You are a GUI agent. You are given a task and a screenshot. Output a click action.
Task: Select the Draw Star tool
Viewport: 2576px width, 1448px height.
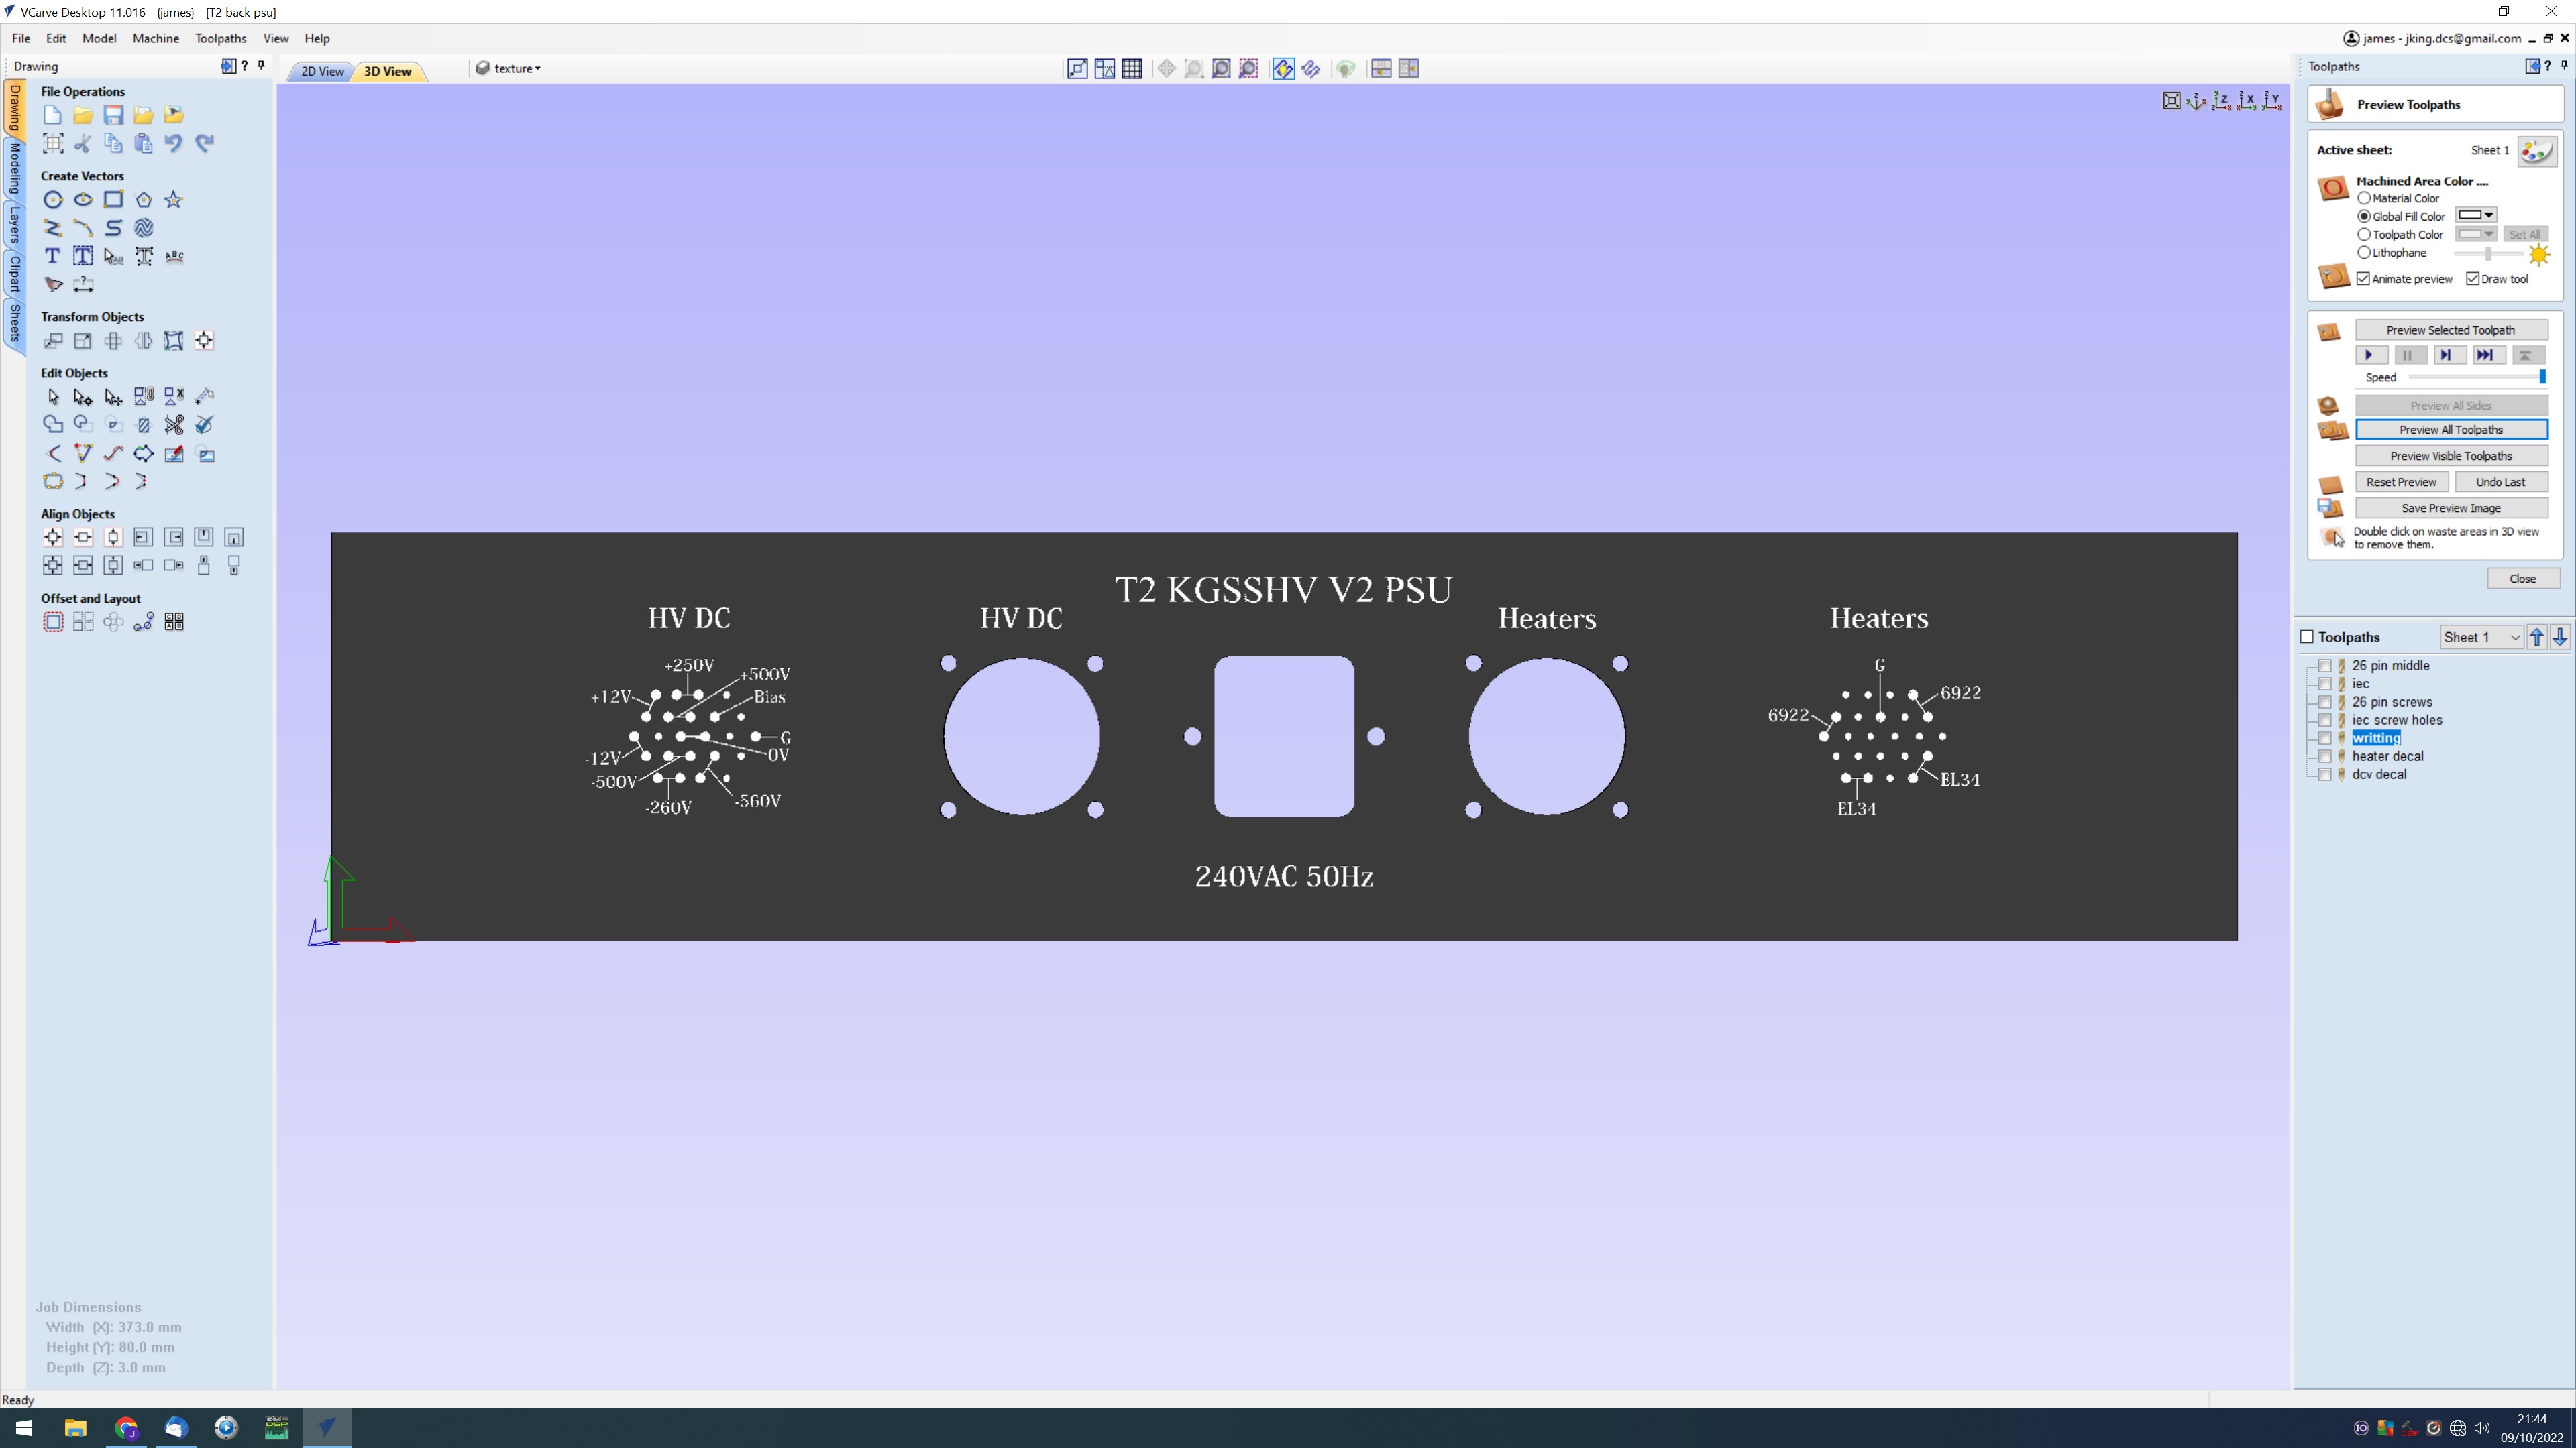click(x=174, y=200)
